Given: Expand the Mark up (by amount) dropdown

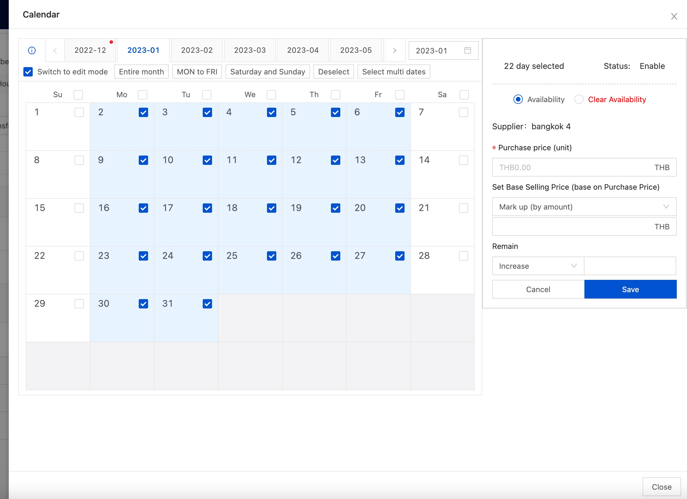Looking at the screenshot, I should click(584, 207).
